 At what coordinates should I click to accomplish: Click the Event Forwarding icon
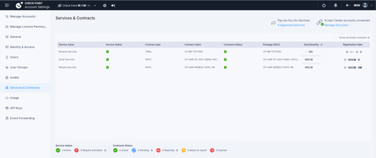7,118
